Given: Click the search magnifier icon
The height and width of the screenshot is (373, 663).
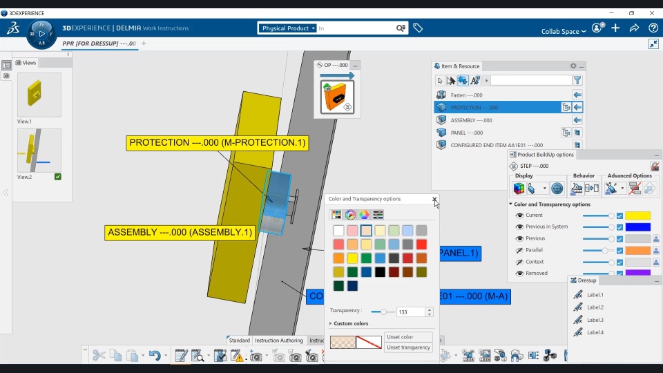Looking at the screenshot, I should [x=401, y=28].
